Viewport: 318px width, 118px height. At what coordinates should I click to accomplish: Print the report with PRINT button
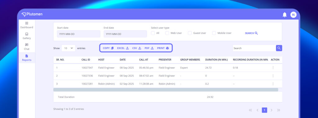(x=163, y=48)
